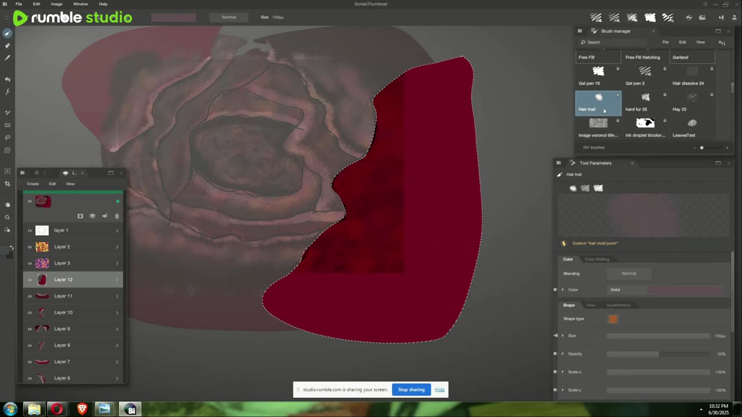The image size is (742, 417).
Task: Choose the Gel pen 16 brush
Action: coord(598,75)
